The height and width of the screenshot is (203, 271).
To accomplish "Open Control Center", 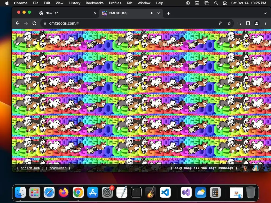I will point(224,3).
